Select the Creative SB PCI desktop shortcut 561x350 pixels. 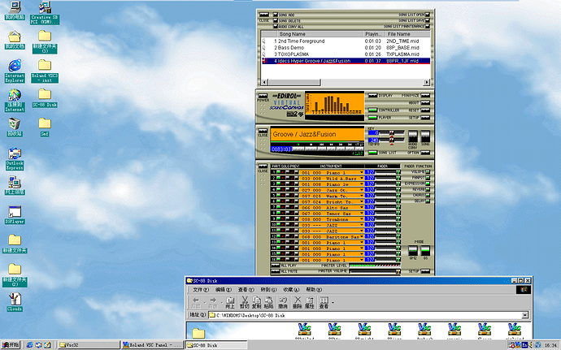pyautogui.click(x=45, y=12)
